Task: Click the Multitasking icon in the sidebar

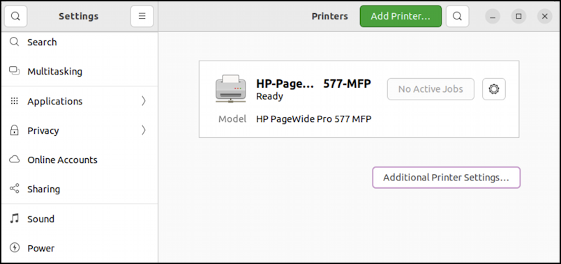Action: click(x=15, y=71)
